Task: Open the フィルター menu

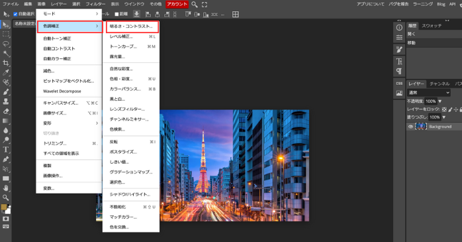Action: pos(95,4)
